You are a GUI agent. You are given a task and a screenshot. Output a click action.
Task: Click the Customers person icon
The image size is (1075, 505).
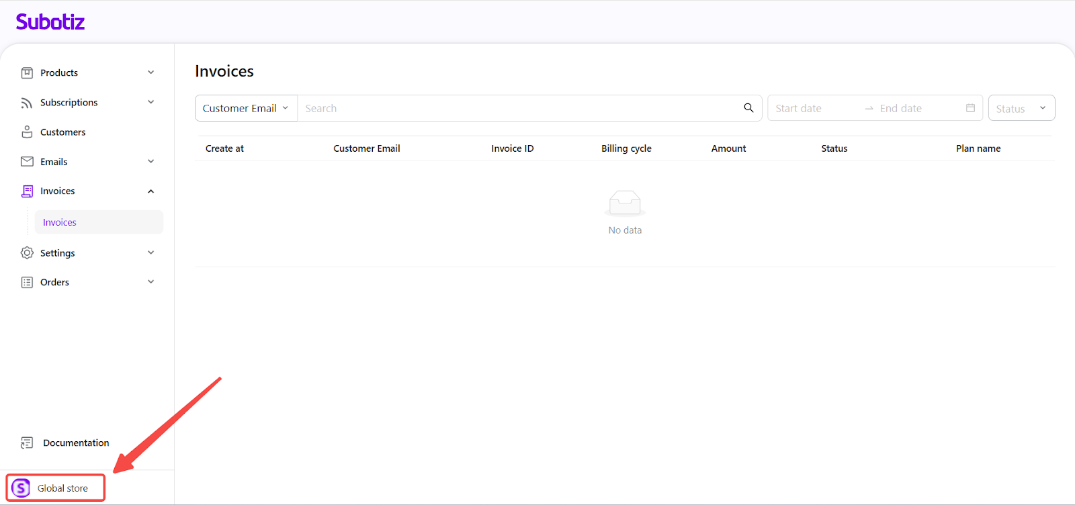(27, 132)
